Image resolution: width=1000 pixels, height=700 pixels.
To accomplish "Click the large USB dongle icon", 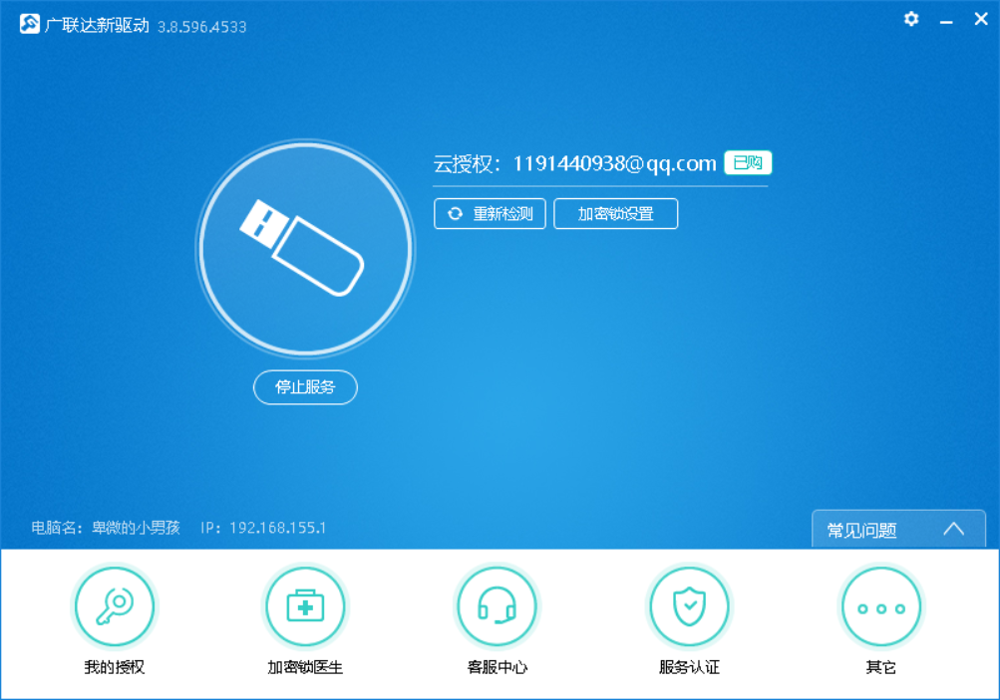I will coord(305,248).
